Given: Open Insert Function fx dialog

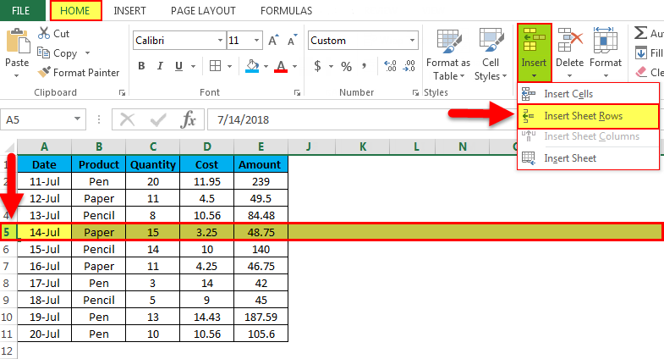Looking at the screenshot, I should 188,119.
